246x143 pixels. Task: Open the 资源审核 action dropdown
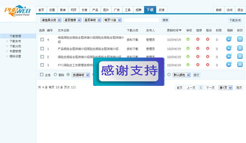tap(81, 75)
